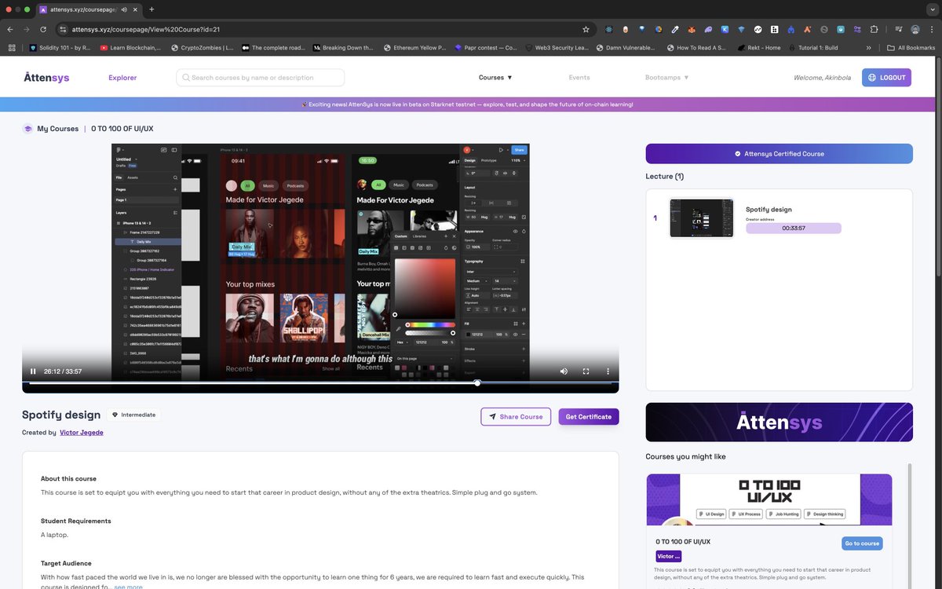The height and width of the screenshot is (589, 942).
Task: Click the video progress bar handle
Action: pos(477,383)
